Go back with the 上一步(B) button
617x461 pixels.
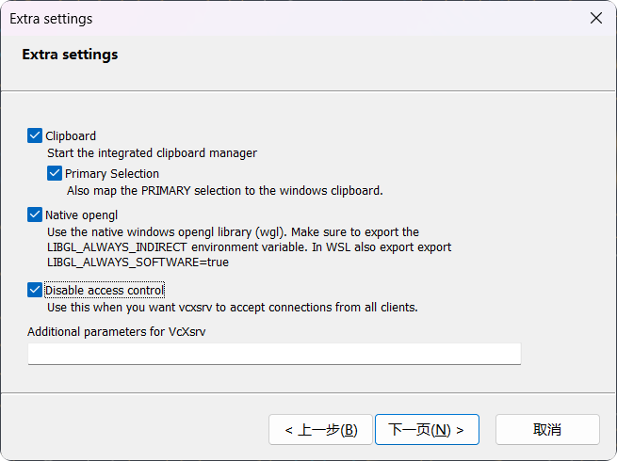click(x=320, y=430)
